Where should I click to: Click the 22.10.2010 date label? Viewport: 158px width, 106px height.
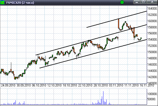85,85
